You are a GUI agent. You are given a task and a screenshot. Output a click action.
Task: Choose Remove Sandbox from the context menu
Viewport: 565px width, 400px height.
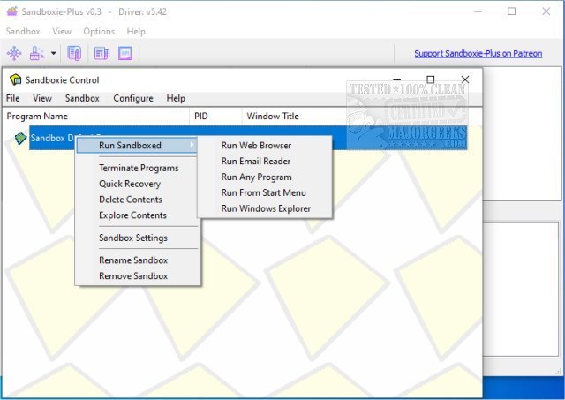tap(133, 276)
